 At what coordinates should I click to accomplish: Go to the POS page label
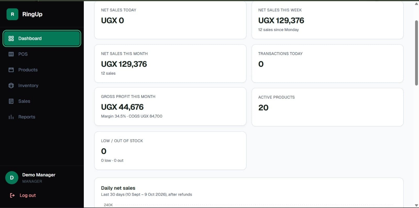pos(23,54)
